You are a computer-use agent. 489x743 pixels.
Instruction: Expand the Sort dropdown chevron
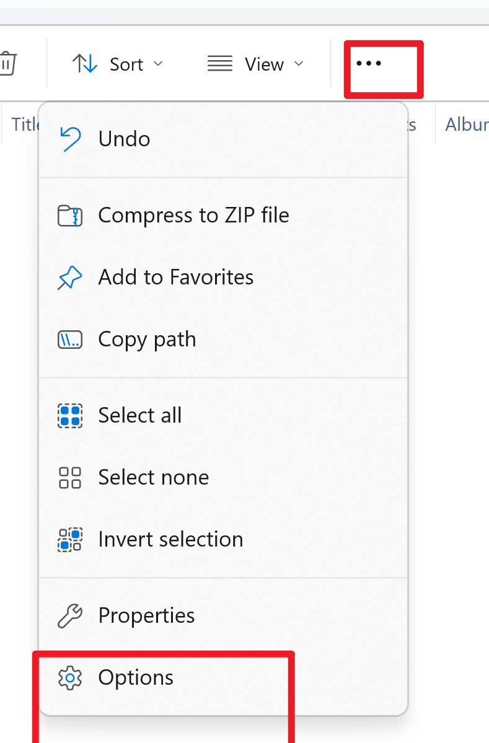click(x=158, y=63)
